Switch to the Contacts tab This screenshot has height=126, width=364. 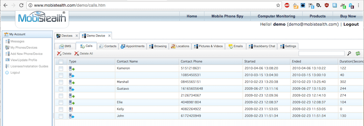108,46
